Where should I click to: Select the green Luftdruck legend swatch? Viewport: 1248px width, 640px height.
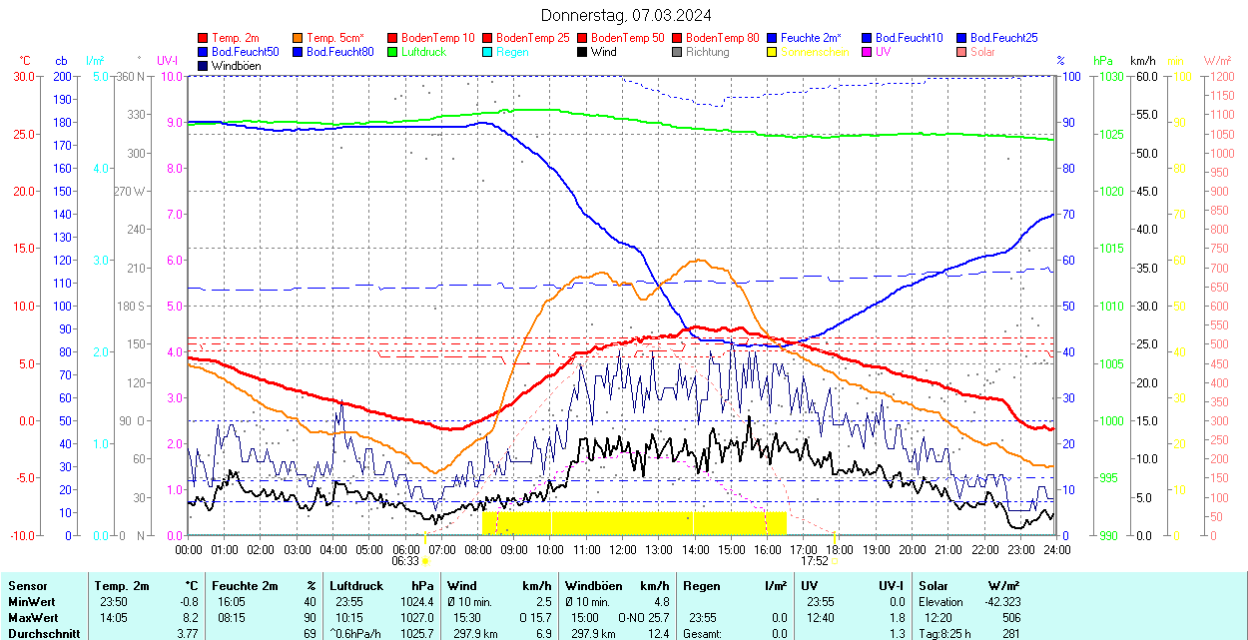(x=393, y=52)
